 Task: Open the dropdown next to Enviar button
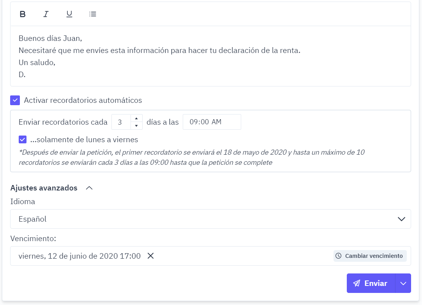(x=403, y=283)
